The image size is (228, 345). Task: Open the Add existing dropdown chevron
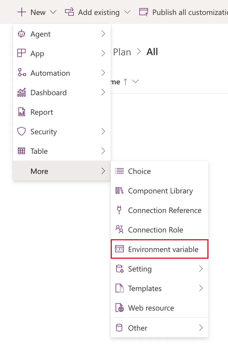(x=127, y=12)
